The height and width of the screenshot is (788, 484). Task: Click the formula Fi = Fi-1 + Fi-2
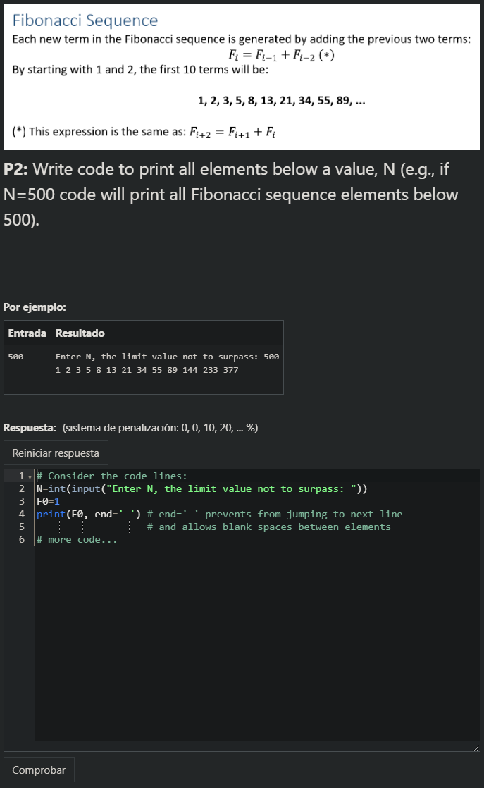pos(281,55)
